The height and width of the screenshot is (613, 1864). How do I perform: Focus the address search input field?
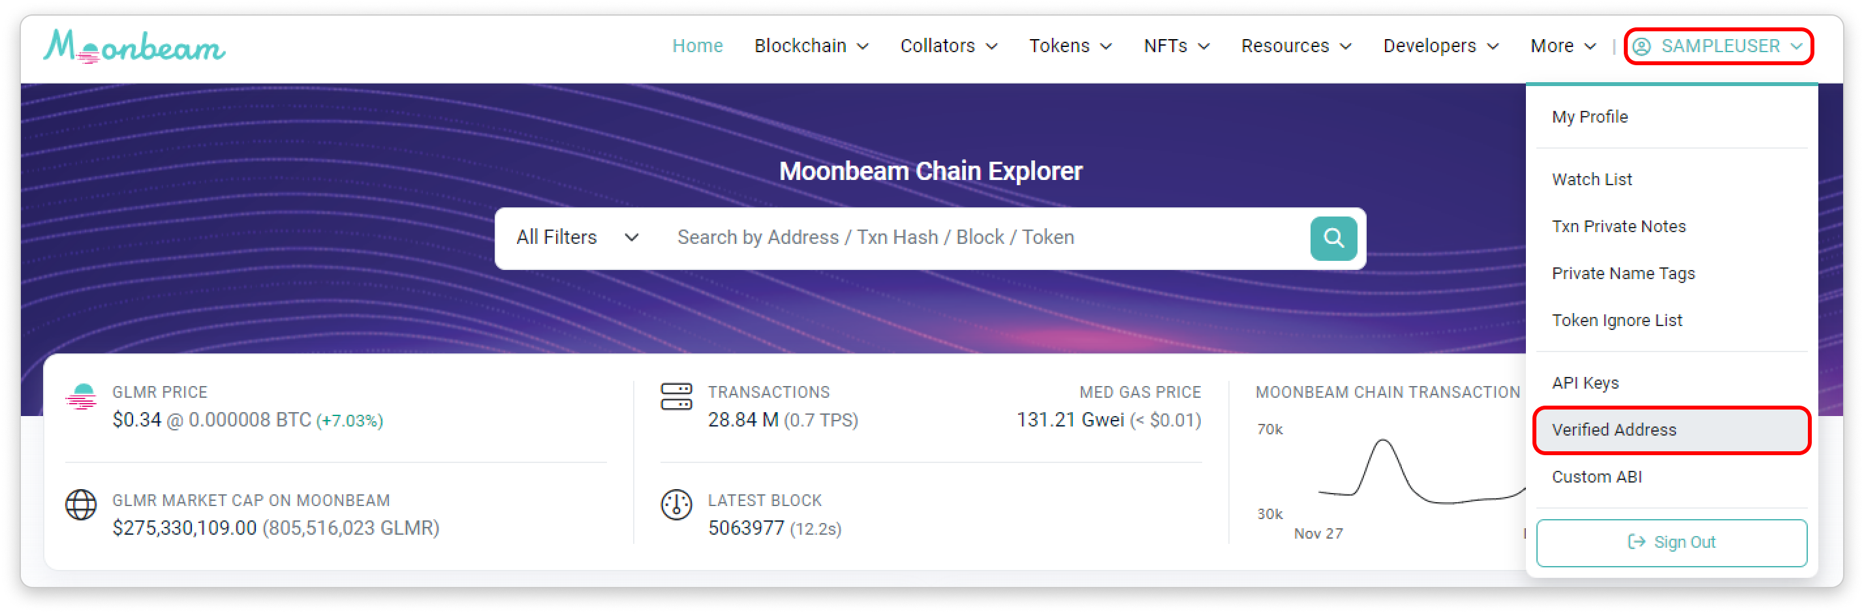coord(984,238)
